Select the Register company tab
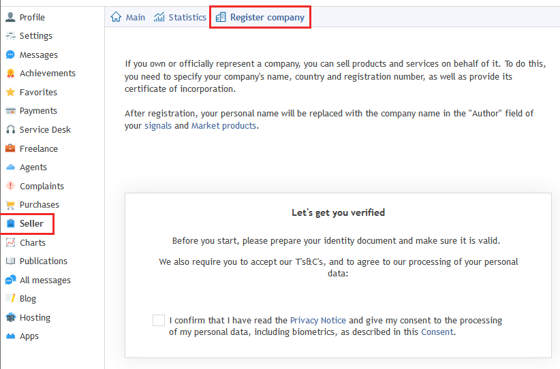 [x=260, y=17]
